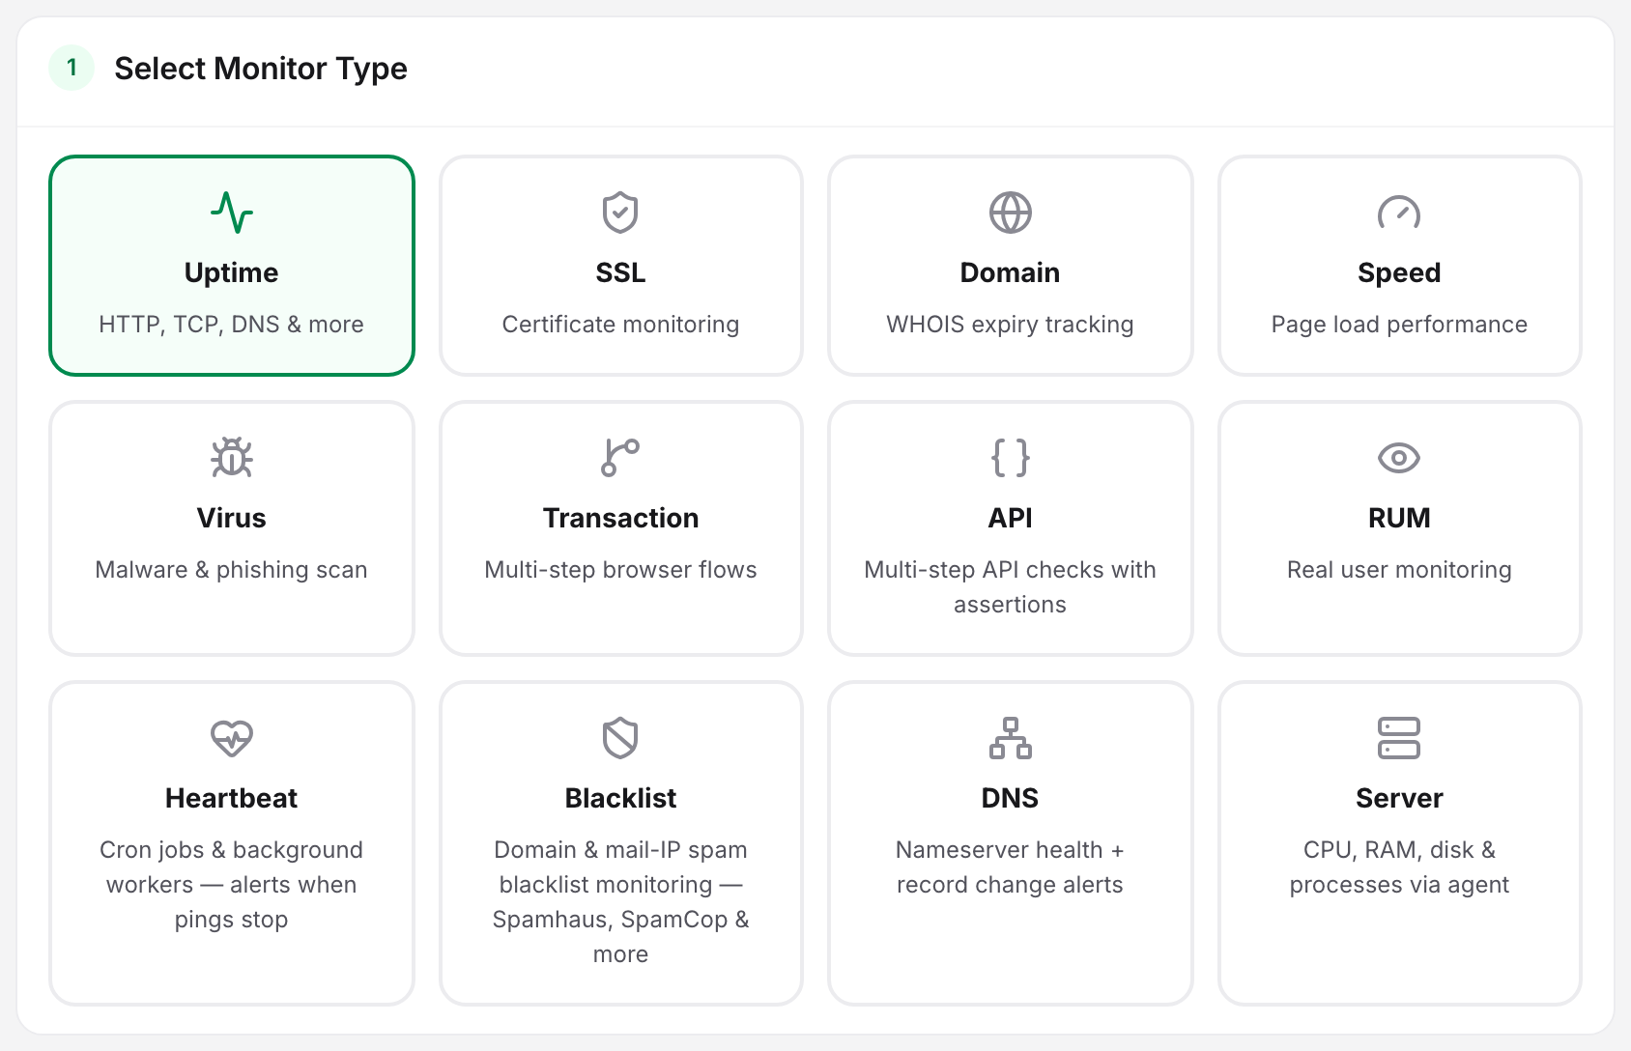The image size is (1631, 1051).
Task: Click the 'Select Monitor Type' heading
Action: click(261, 69)
